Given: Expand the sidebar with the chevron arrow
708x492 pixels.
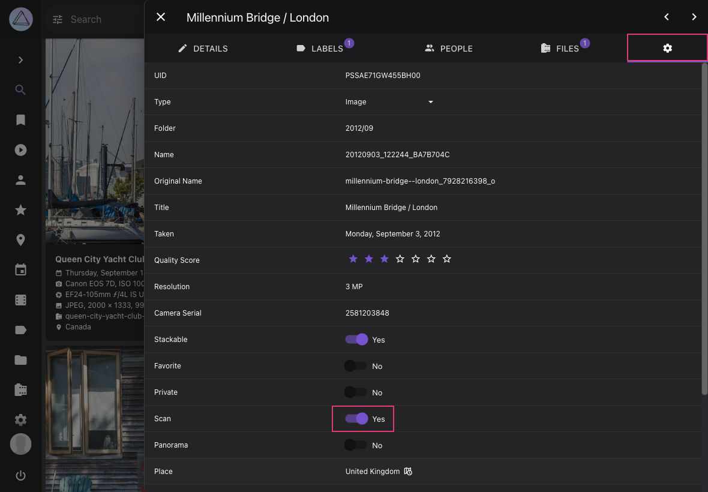Looking at the screenshot, I should point(20,59).
